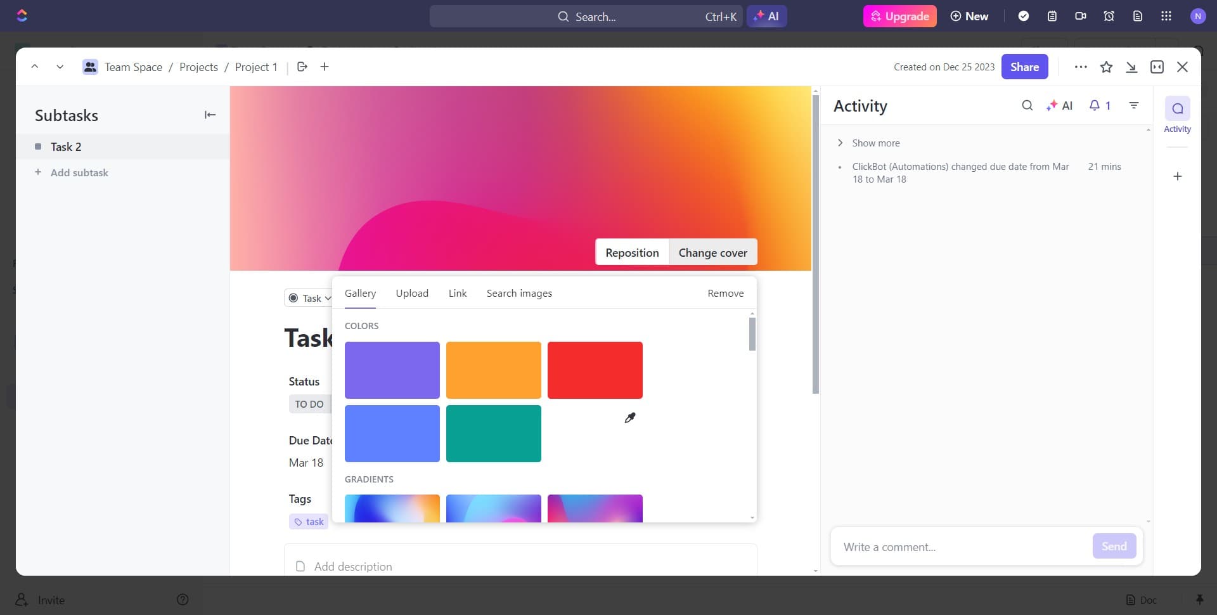Open the ellipsis menu in task header
Viewport: 1217px width, 615px height.
coord(1080,67)
